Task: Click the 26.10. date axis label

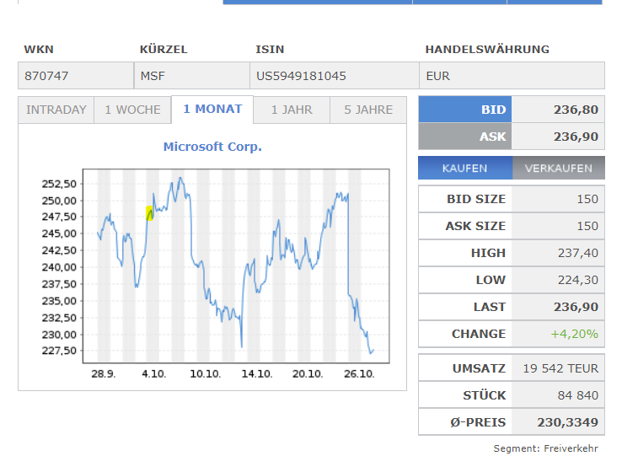Action: 359,374
